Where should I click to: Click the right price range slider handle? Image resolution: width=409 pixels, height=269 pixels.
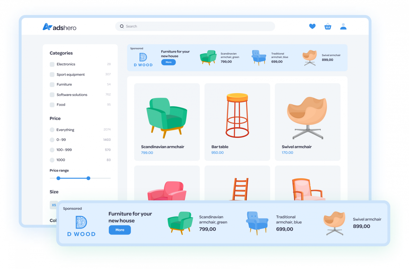(88, 178)
